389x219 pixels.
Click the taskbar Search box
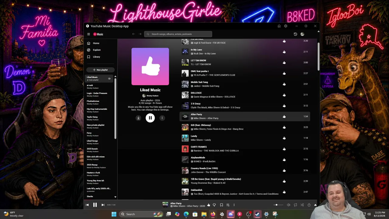coord(141,214)
